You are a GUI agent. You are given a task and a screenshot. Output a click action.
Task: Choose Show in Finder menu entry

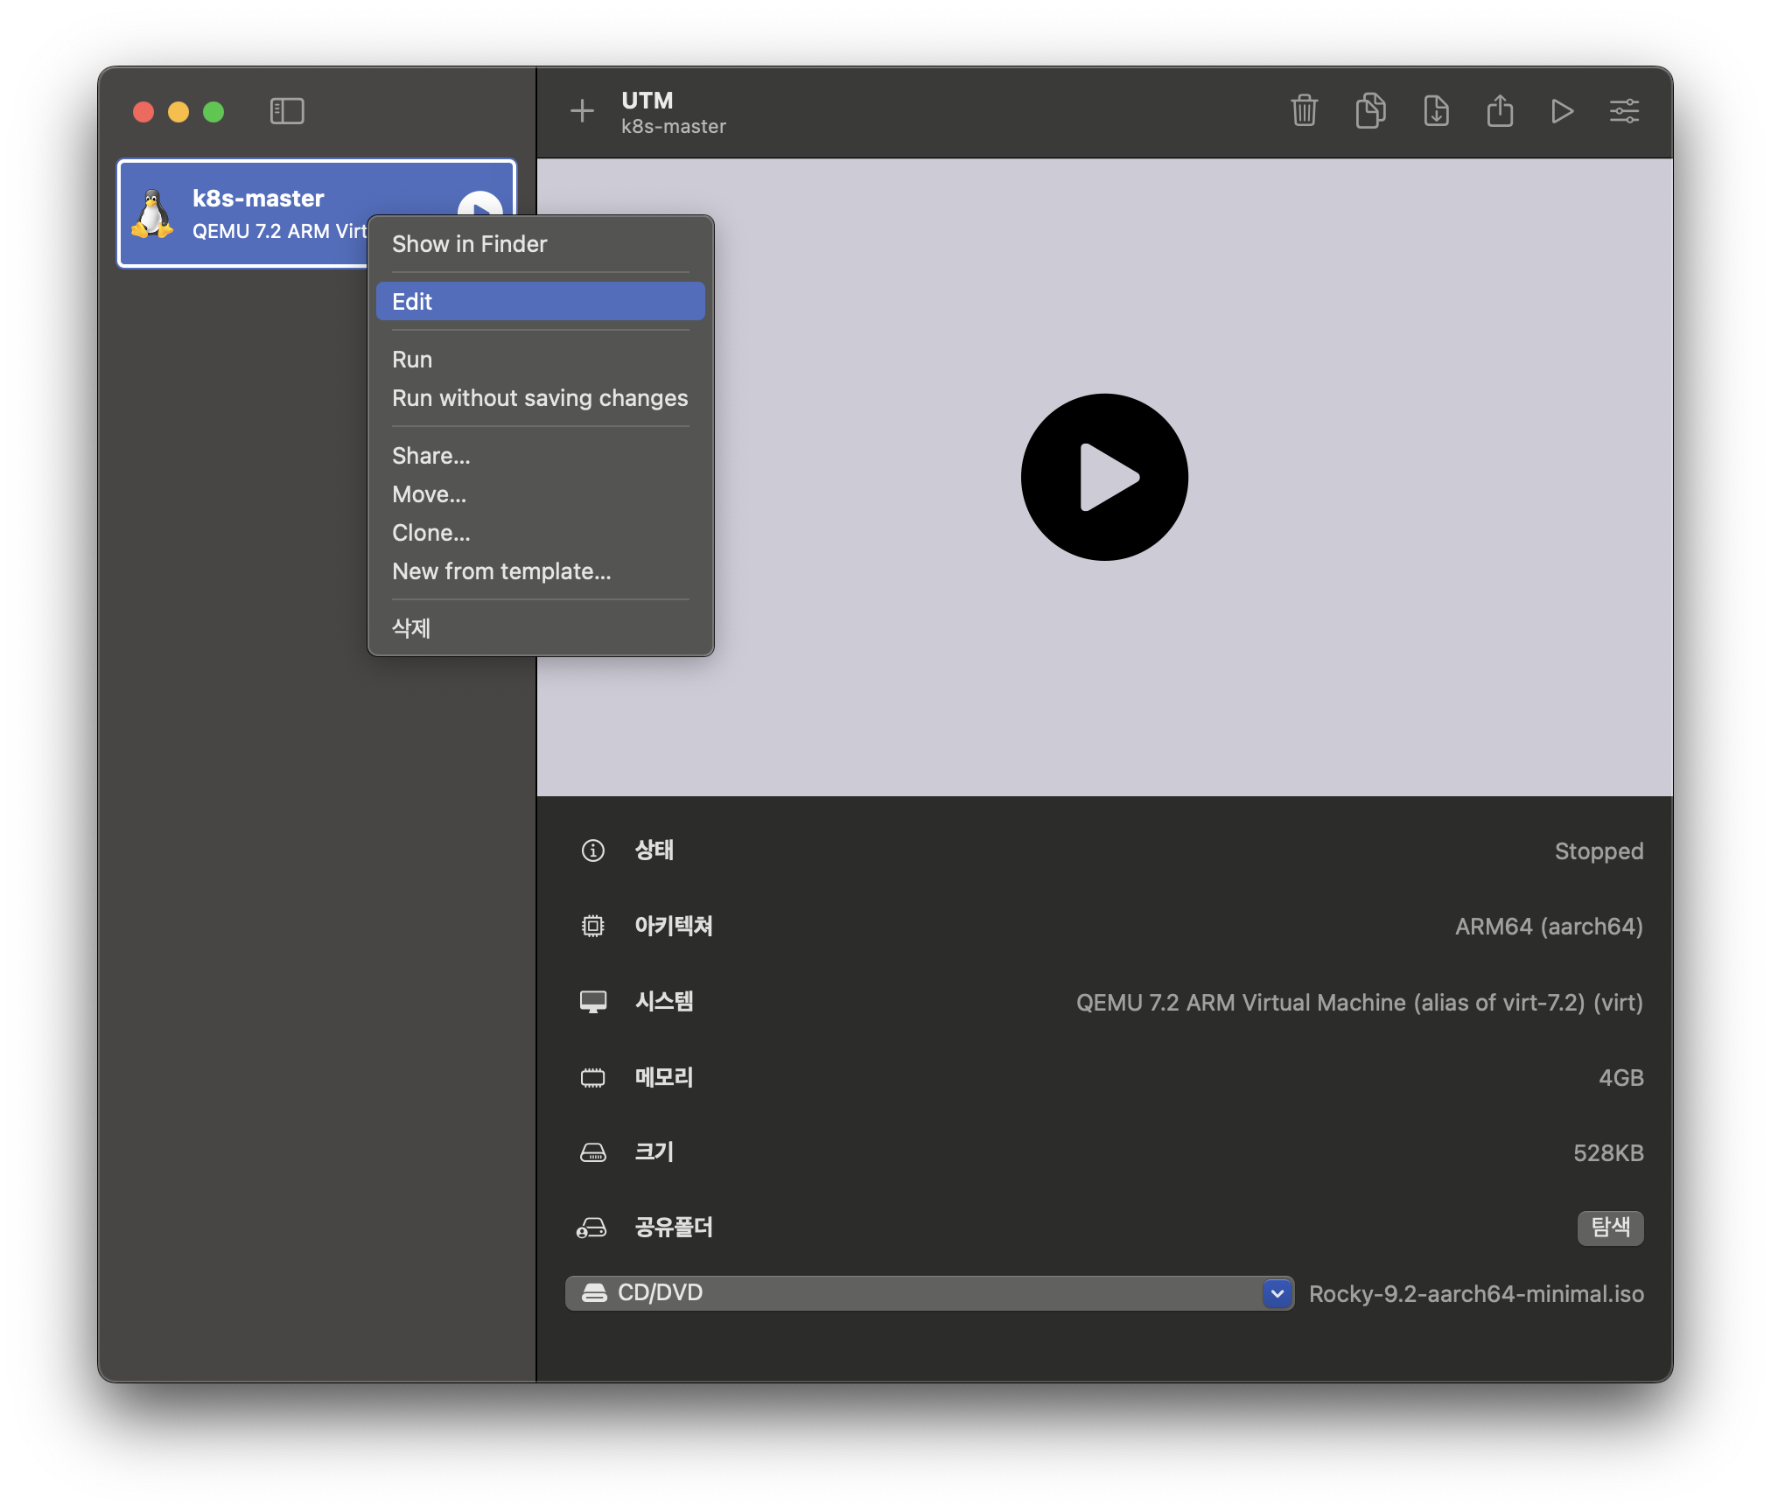pos(470,244)
